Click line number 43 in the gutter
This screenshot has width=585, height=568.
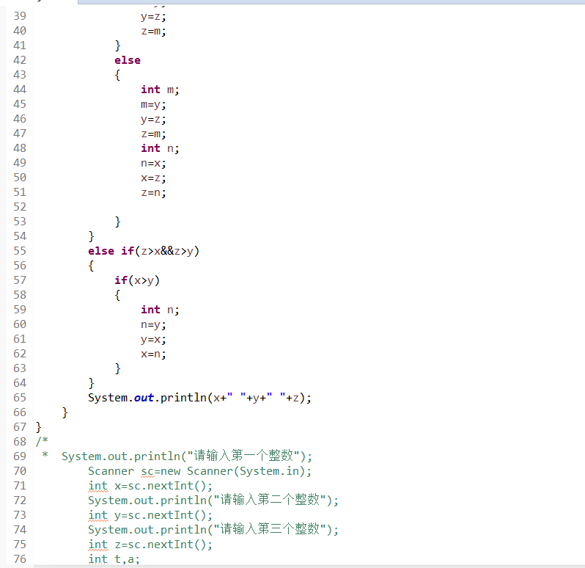pos(20,75)
